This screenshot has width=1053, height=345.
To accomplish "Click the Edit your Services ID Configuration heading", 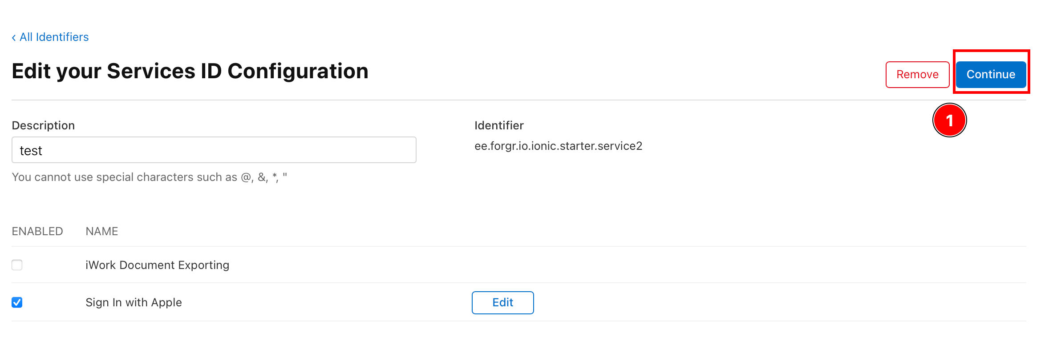I will [190, 71].
